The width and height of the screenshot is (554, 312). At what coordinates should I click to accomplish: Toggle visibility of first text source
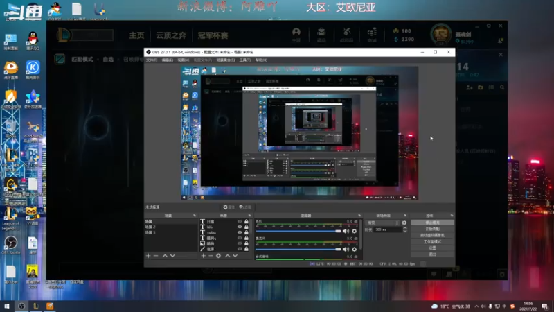tap(240, 221)
